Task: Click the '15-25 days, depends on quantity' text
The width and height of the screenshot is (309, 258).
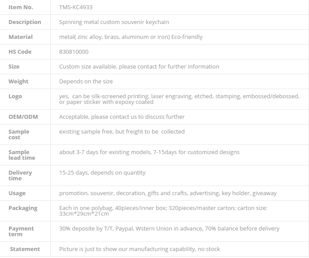Action: [x=102, y=173]
